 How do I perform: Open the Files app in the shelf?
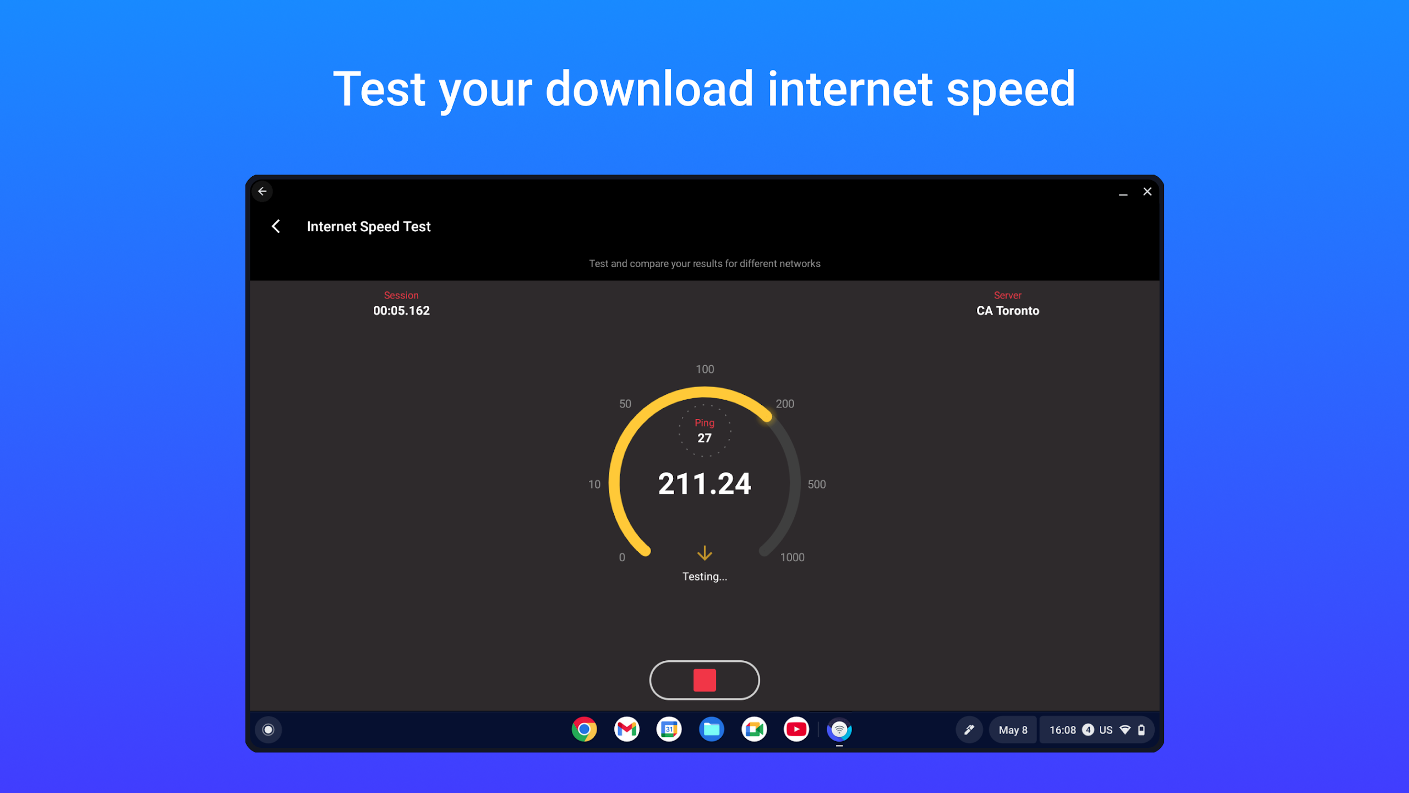click(x=711, y=730)
